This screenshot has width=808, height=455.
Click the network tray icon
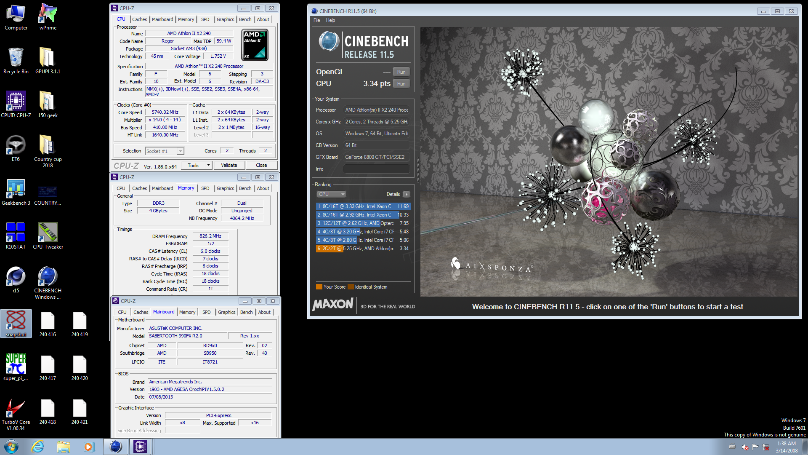coord(765,447)
